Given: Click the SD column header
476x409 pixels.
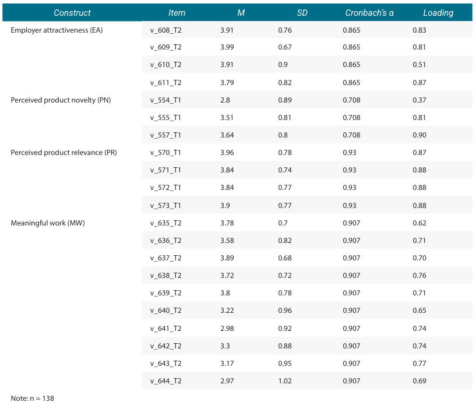Looking at the screenshot, I should (x=302, y=13).
